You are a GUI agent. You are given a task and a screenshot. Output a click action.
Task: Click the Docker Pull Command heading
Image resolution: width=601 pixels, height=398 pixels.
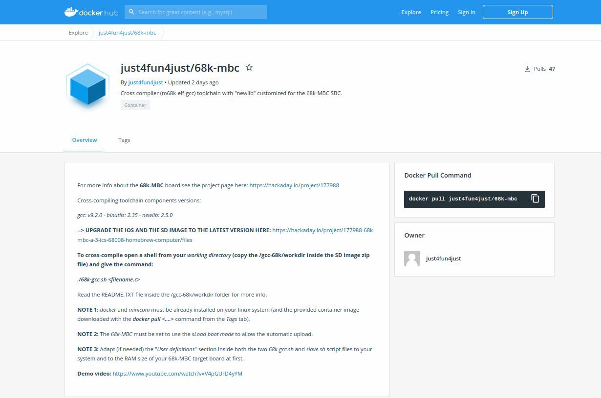coord(438,175)
